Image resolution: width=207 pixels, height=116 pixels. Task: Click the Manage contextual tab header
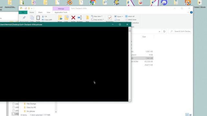(x=61, y=9)
